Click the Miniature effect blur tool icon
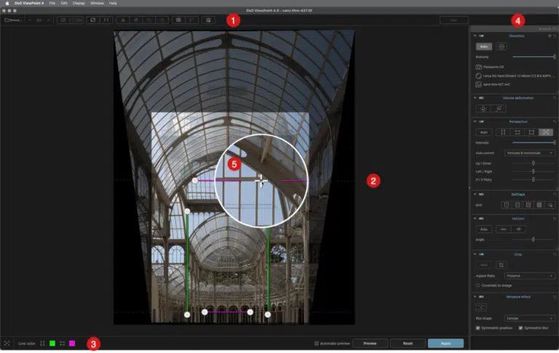 [x=481, y=307]
